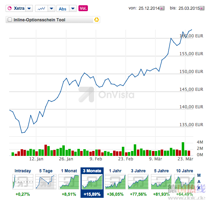The image size is (208, 202).
Task: Switch to the Intraday period tab
Action: (23, 171)
